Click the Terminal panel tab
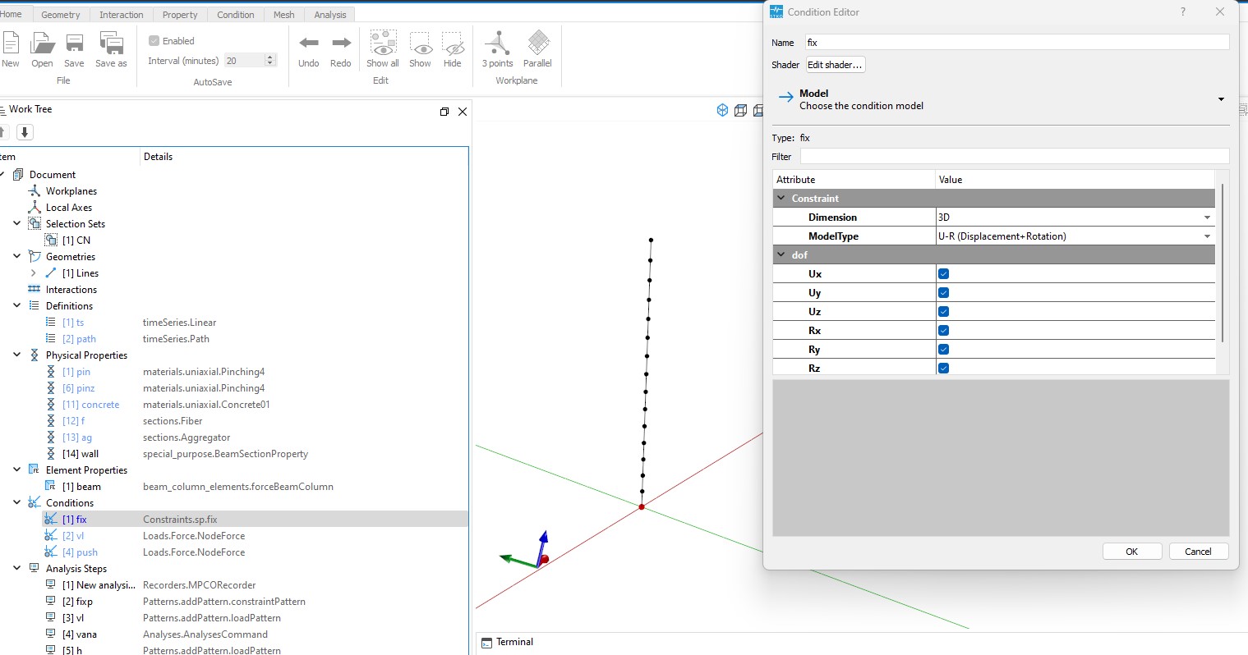 tap(507, 642)
